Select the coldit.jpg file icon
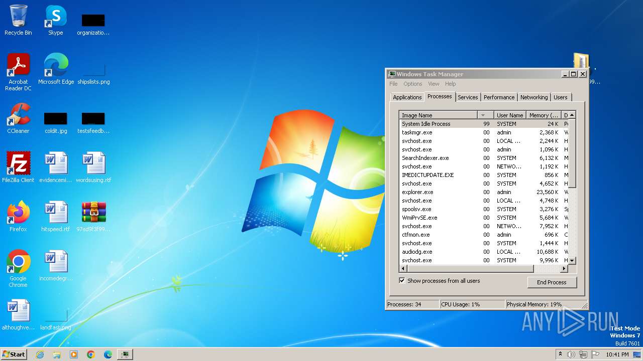Screen dimensions: 643x361 pyautogui.click(x=55, y=122)
